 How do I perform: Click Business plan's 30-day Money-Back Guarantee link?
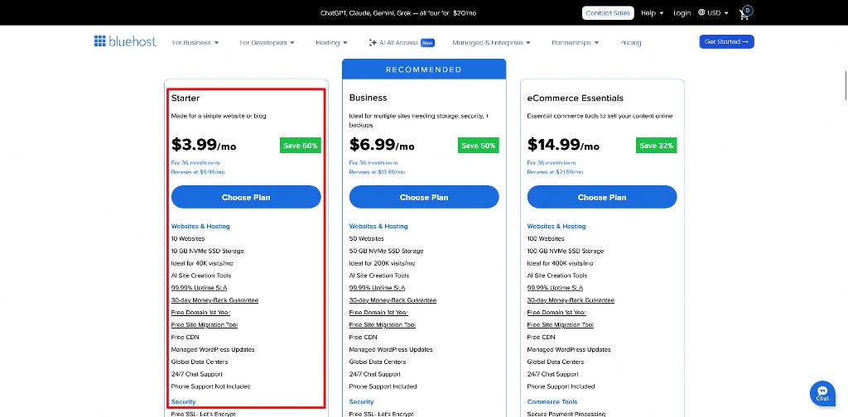(x=393, y=300)
